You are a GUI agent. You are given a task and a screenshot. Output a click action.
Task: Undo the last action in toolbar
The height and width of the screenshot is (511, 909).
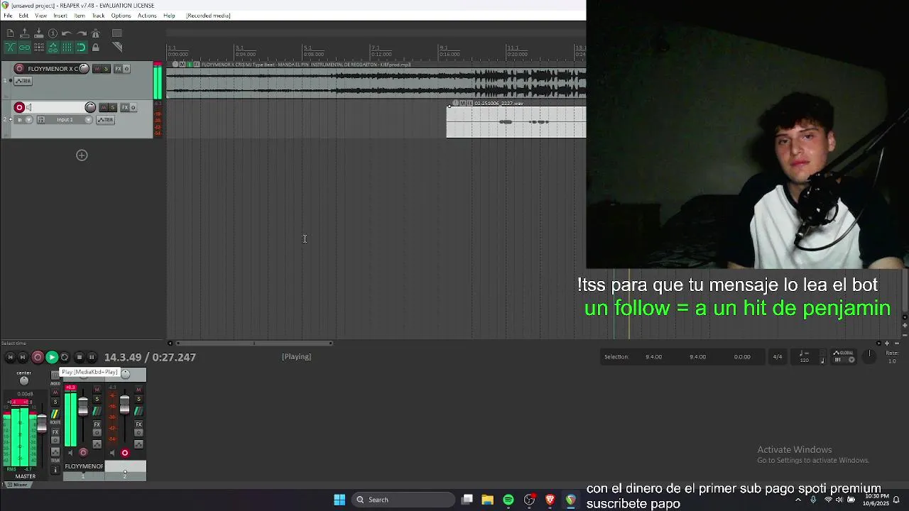tap(67, 33)
